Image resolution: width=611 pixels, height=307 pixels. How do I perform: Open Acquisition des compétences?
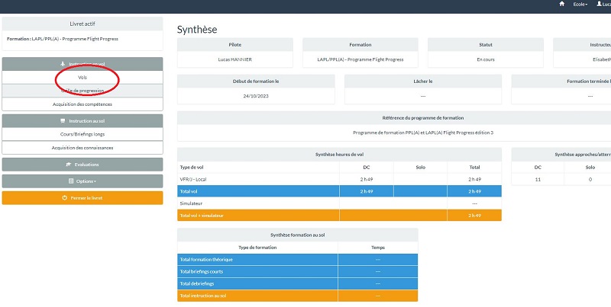82,104
